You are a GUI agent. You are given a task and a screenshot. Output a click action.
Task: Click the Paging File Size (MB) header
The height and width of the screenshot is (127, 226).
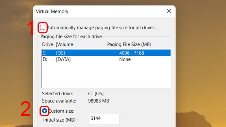[x=129, y=44]
